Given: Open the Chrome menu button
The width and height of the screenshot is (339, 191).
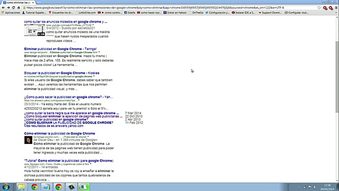Looking at the screenshot, I should (x=336, y=8).
